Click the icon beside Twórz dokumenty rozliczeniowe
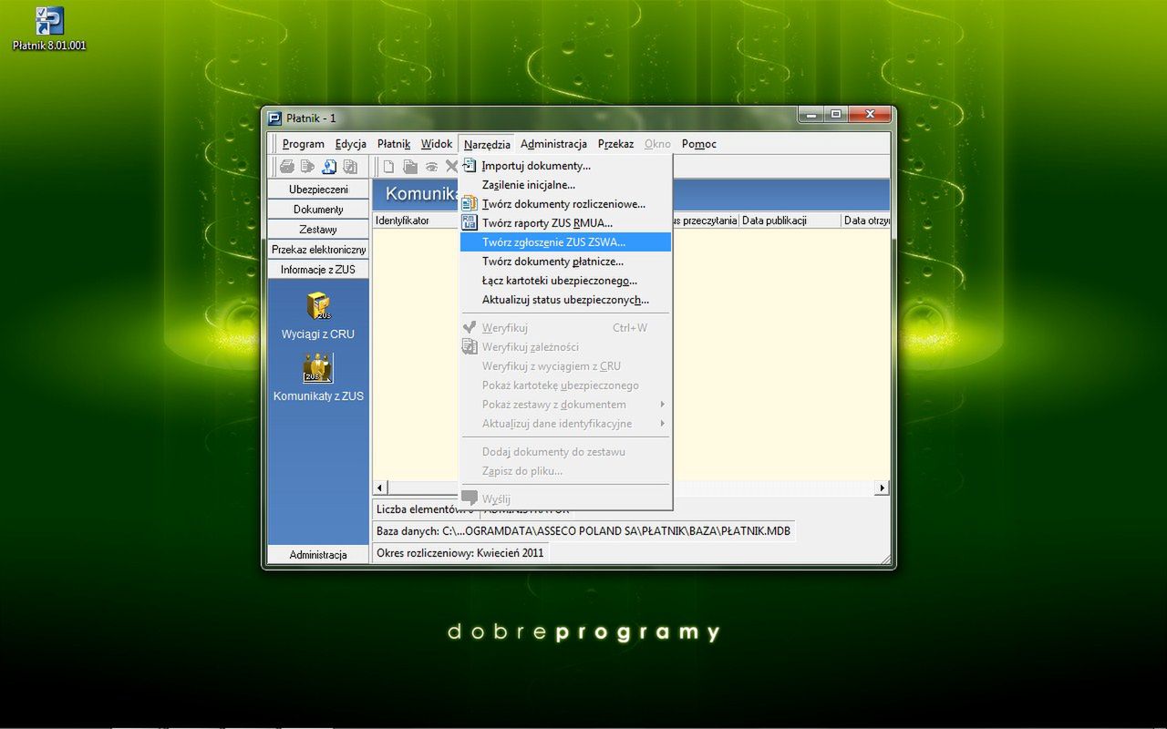1167x729 pixels. point(470,204)
